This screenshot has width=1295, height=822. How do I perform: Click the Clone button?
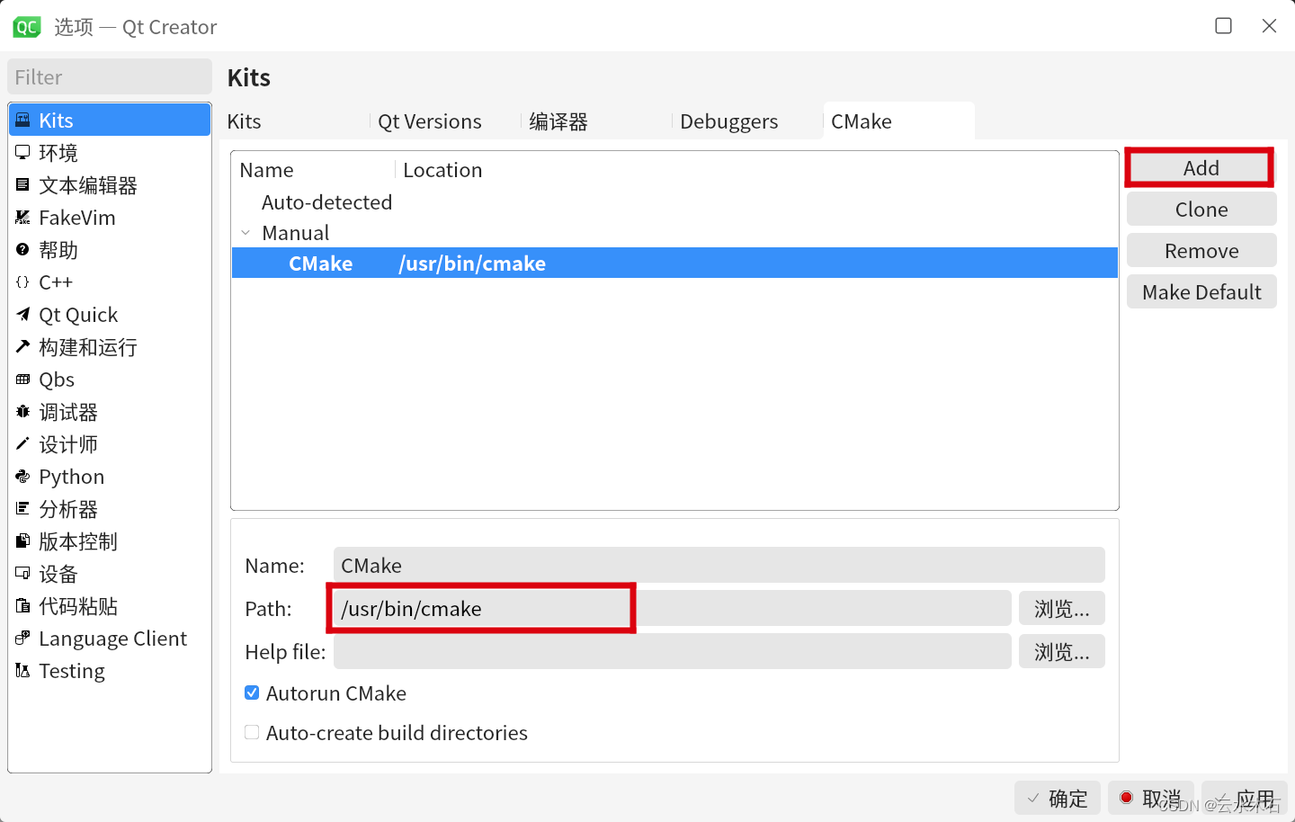point(1201,210)
